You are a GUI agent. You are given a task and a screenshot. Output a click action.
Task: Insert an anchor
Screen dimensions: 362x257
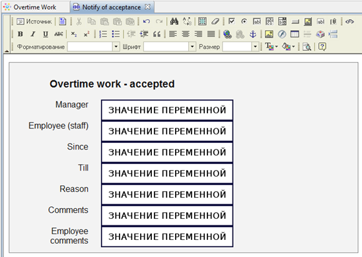pyautogui.click(x=253, y=34)
